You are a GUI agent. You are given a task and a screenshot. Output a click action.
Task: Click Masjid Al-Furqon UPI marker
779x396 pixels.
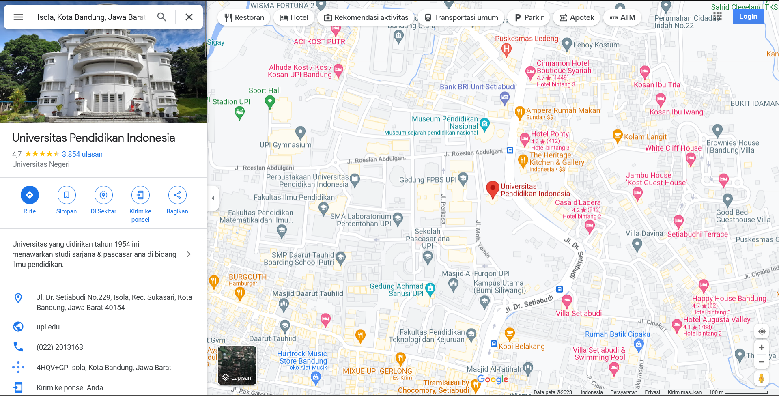pyautogui.click(x=453, y=285)
